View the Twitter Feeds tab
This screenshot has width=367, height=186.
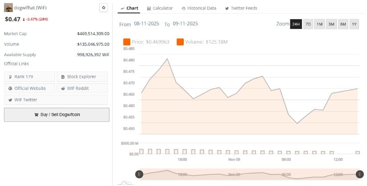pos(241,8)
